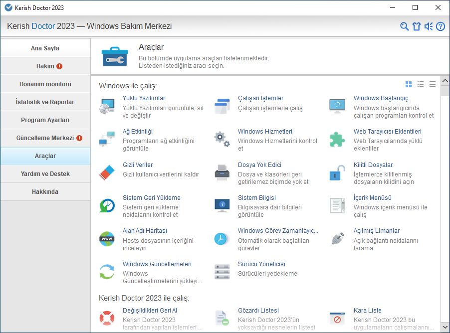Click the Dosya Yok Edici shredder icon
The image size is (450, 333).
(222, 172)
